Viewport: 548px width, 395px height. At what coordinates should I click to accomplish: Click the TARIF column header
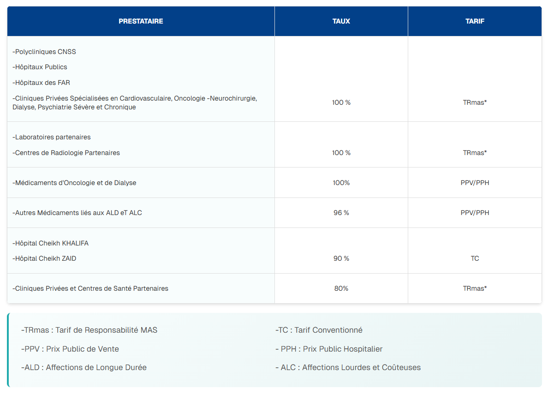pyautogui.click(x=475, y=21)
